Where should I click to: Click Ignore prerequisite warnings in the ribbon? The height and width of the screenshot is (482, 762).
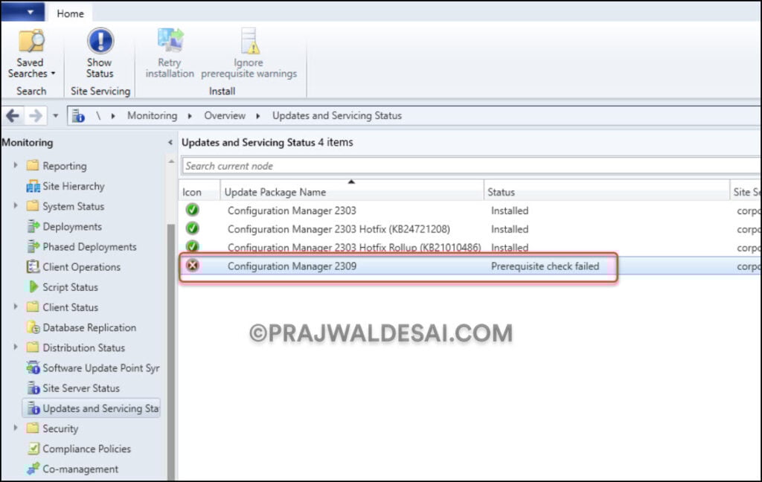click(249, 54)
